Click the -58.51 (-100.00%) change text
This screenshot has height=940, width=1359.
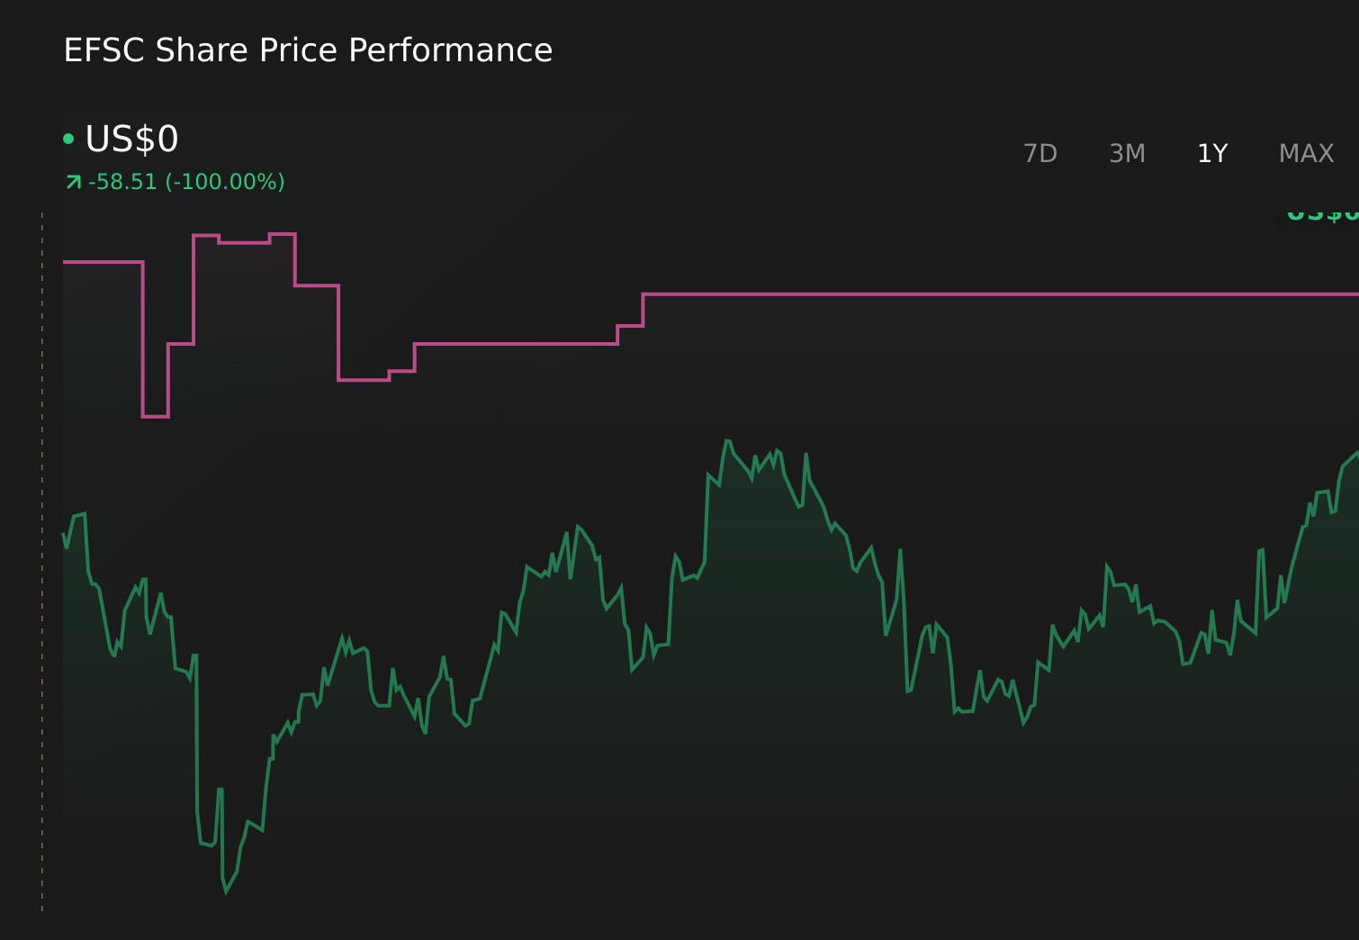[186, 182]
